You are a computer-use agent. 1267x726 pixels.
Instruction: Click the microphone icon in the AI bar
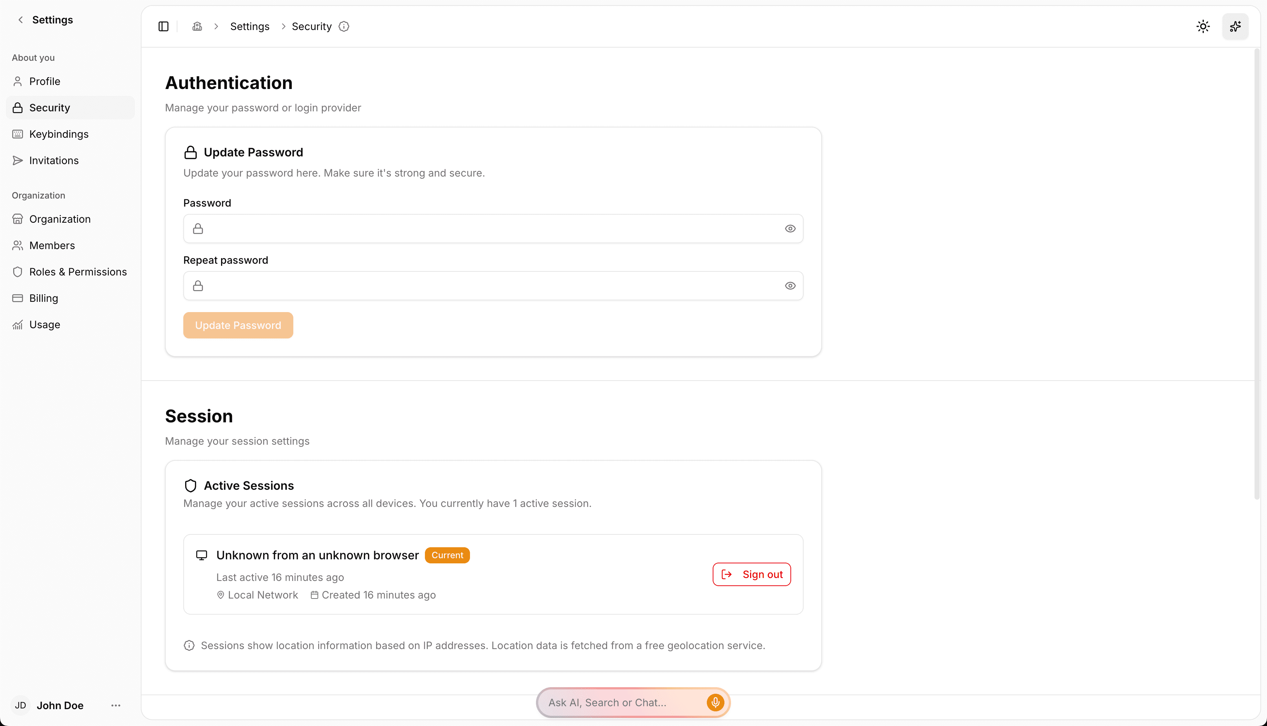pyautogui.click(x=716, y=702)
